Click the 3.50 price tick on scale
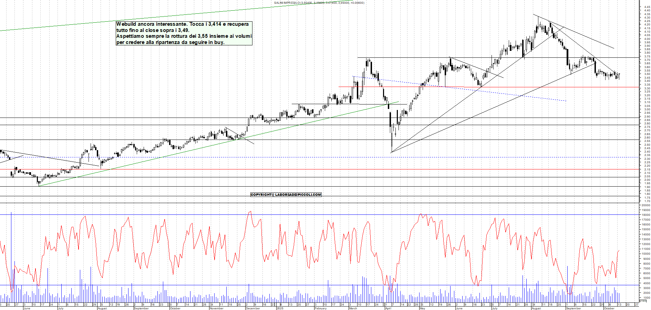 pyautogui.click(x=647, y=74)
